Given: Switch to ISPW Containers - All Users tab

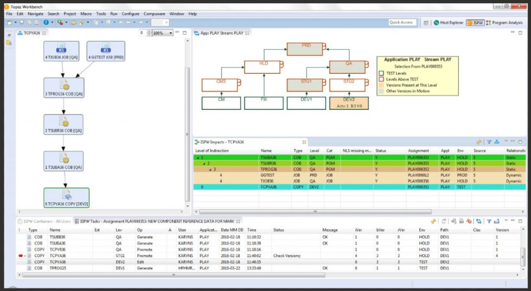Looking at the screenshot, I should (44, 221).
